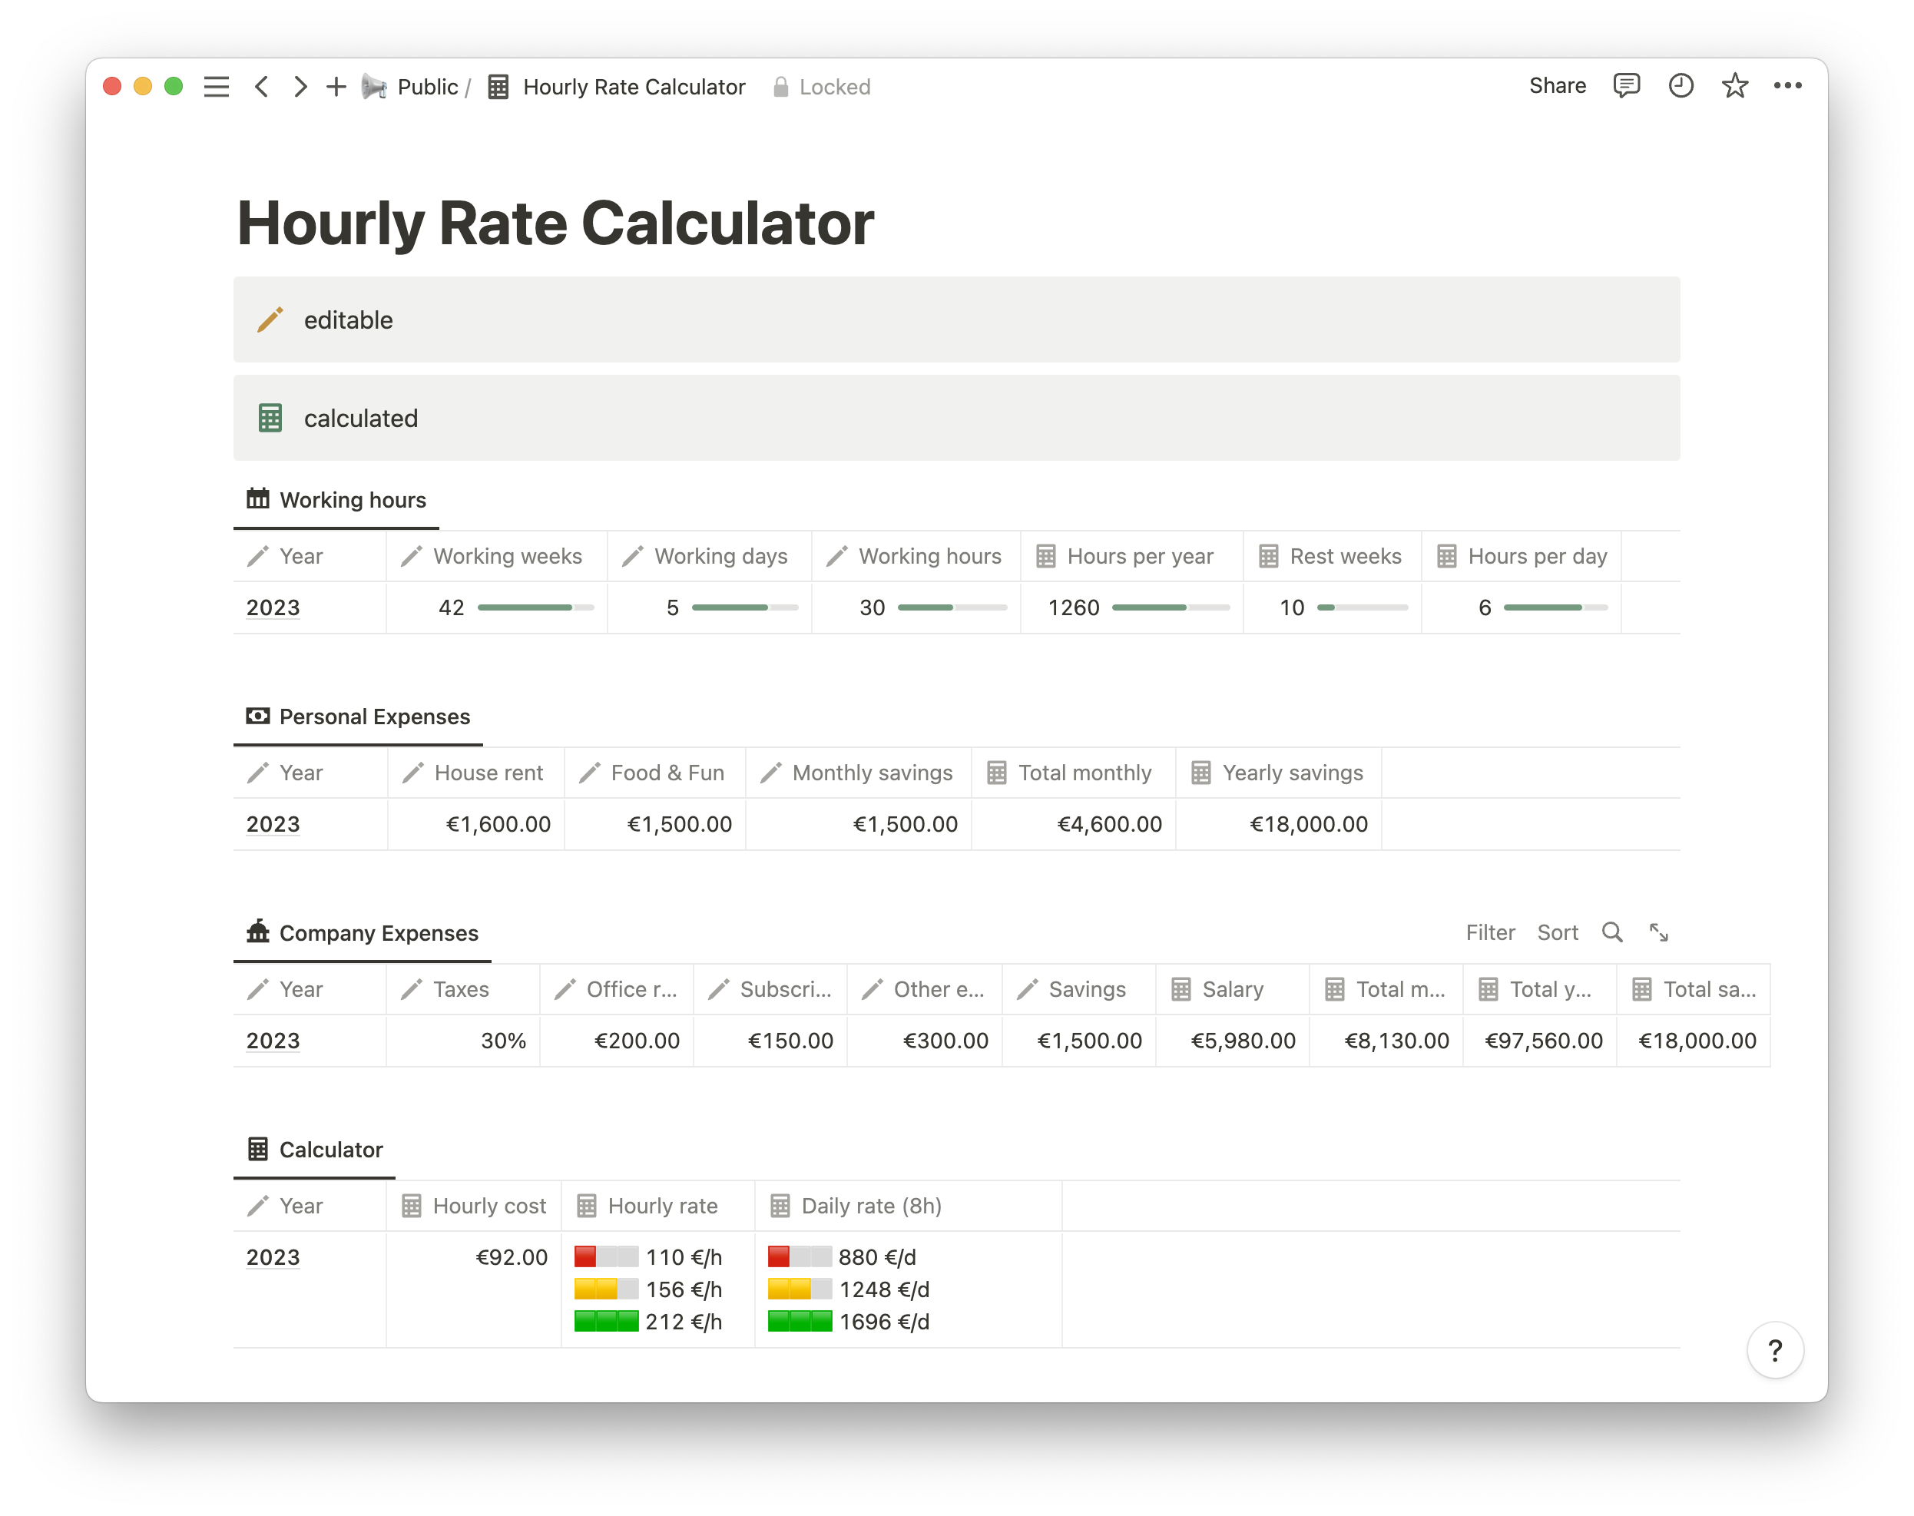Open the 2023 entry in Working hours
Image resolution: width=1914 pixels, height=1516 pixels.
tap(272, 607)
